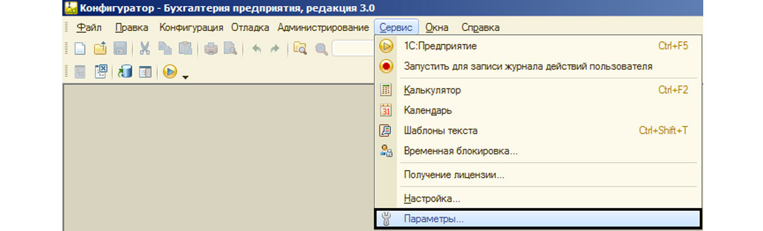Click the Paste clipboard icon
Image resolution: width=763 pixels, height=231 pixels.
click(185, 48)
